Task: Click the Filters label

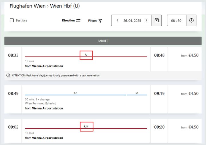Action: click(x=92, y=21)
